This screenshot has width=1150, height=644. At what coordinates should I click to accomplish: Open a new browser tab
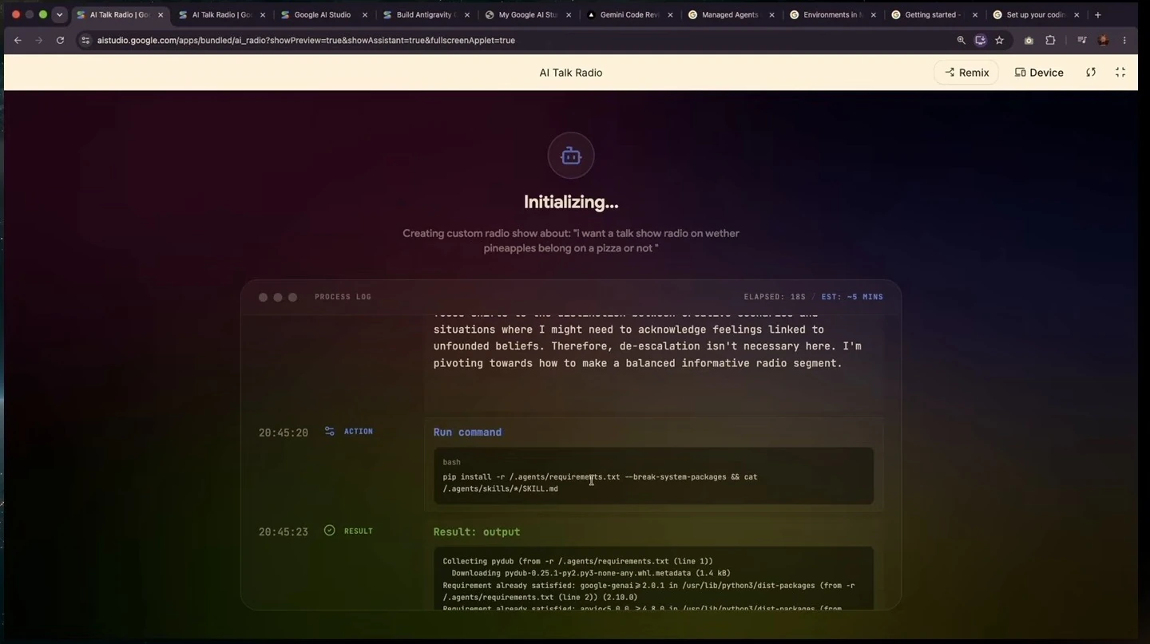pos(1098,14)
